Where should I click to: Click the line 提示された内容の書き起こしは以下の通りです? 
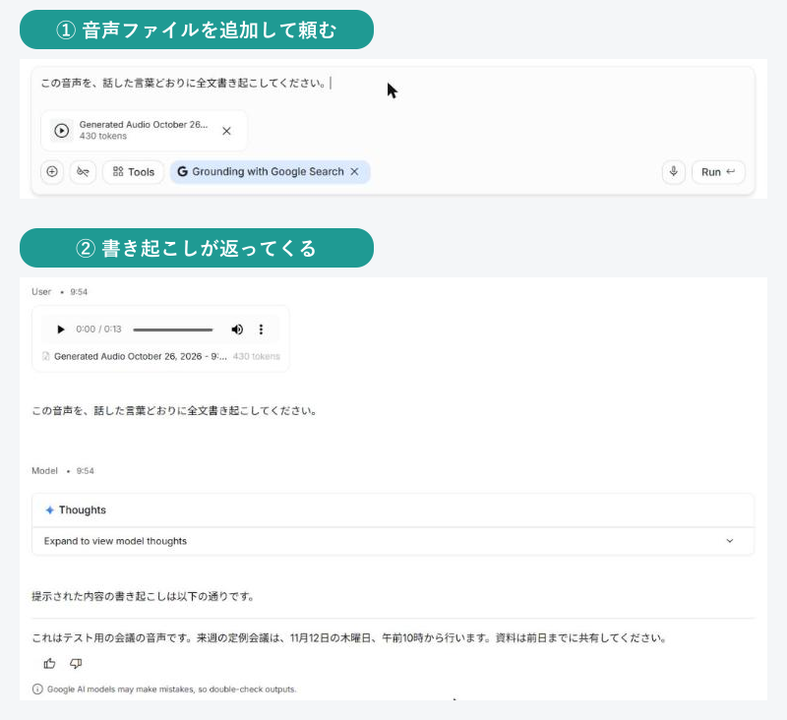(x=144, y=596)
